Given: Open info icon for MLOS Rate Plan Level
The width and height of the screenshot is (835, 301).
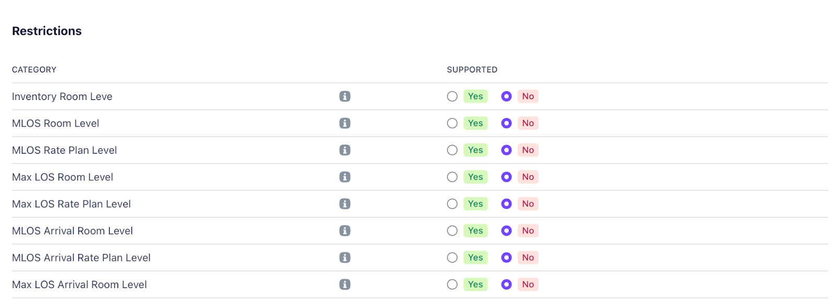Looking at the screenshot, I should click(344, 150).
